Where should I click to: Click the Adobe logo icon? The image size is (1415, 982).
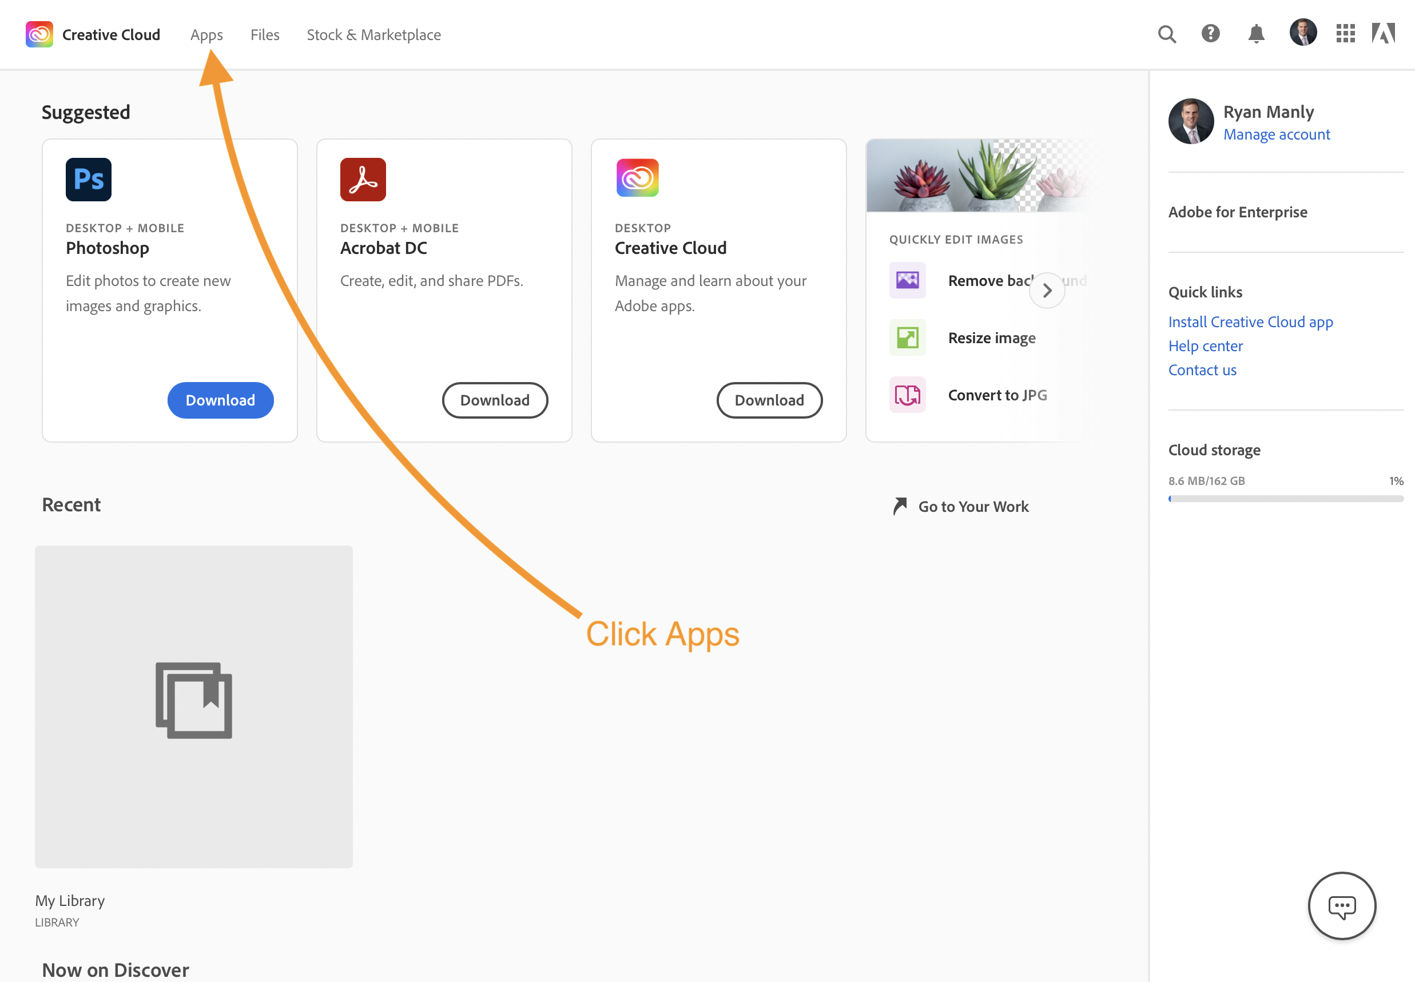click(1383, 33)
